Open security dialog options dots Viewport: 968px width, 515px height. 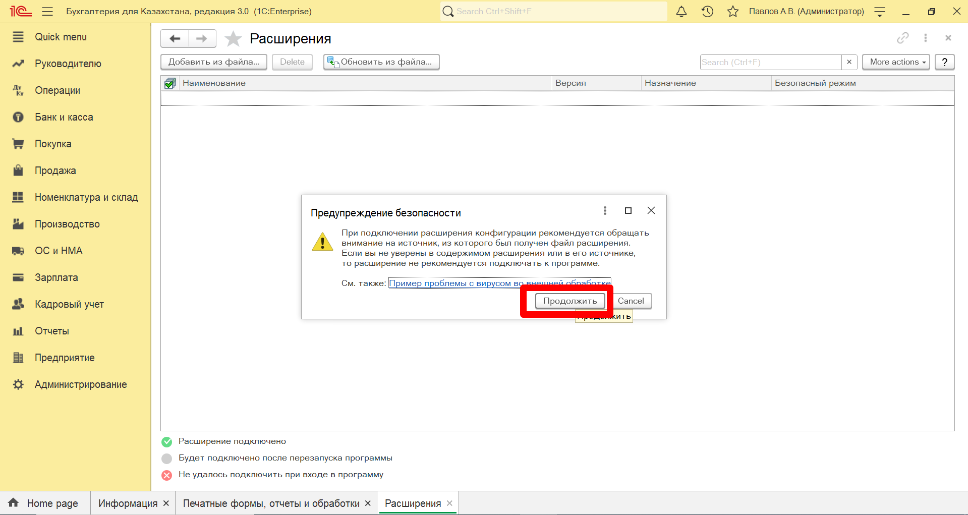coord(605,211)
